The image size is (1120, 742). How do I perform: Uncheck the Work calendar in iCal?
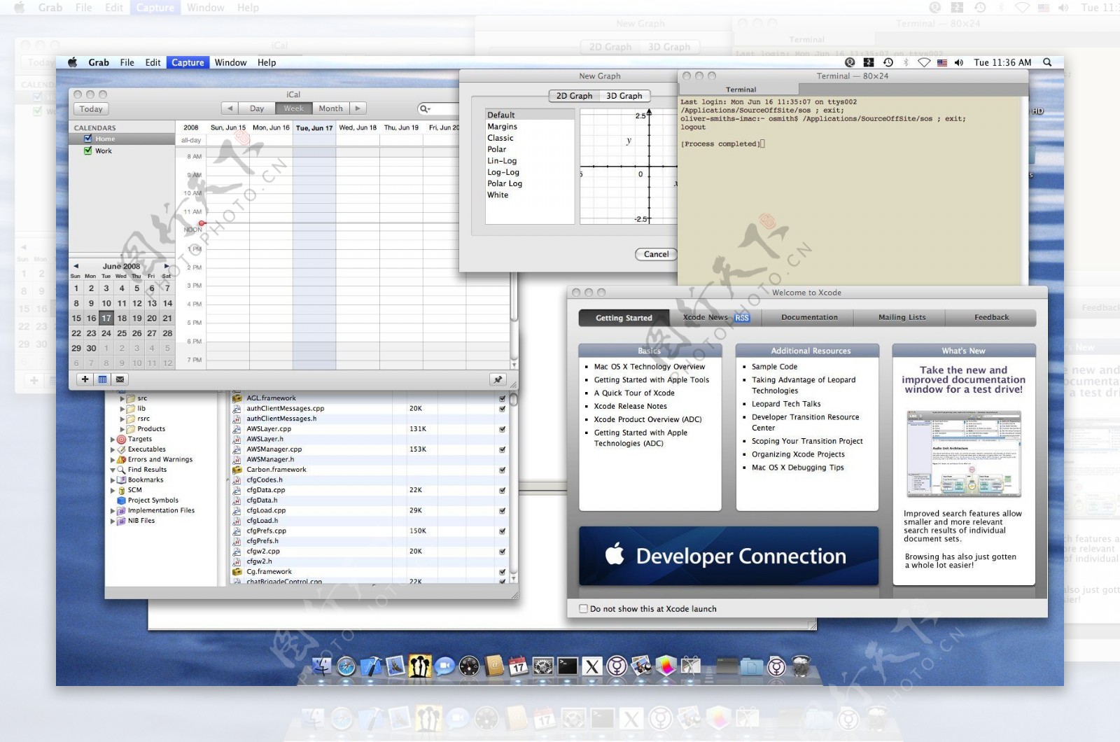[87, 150]
